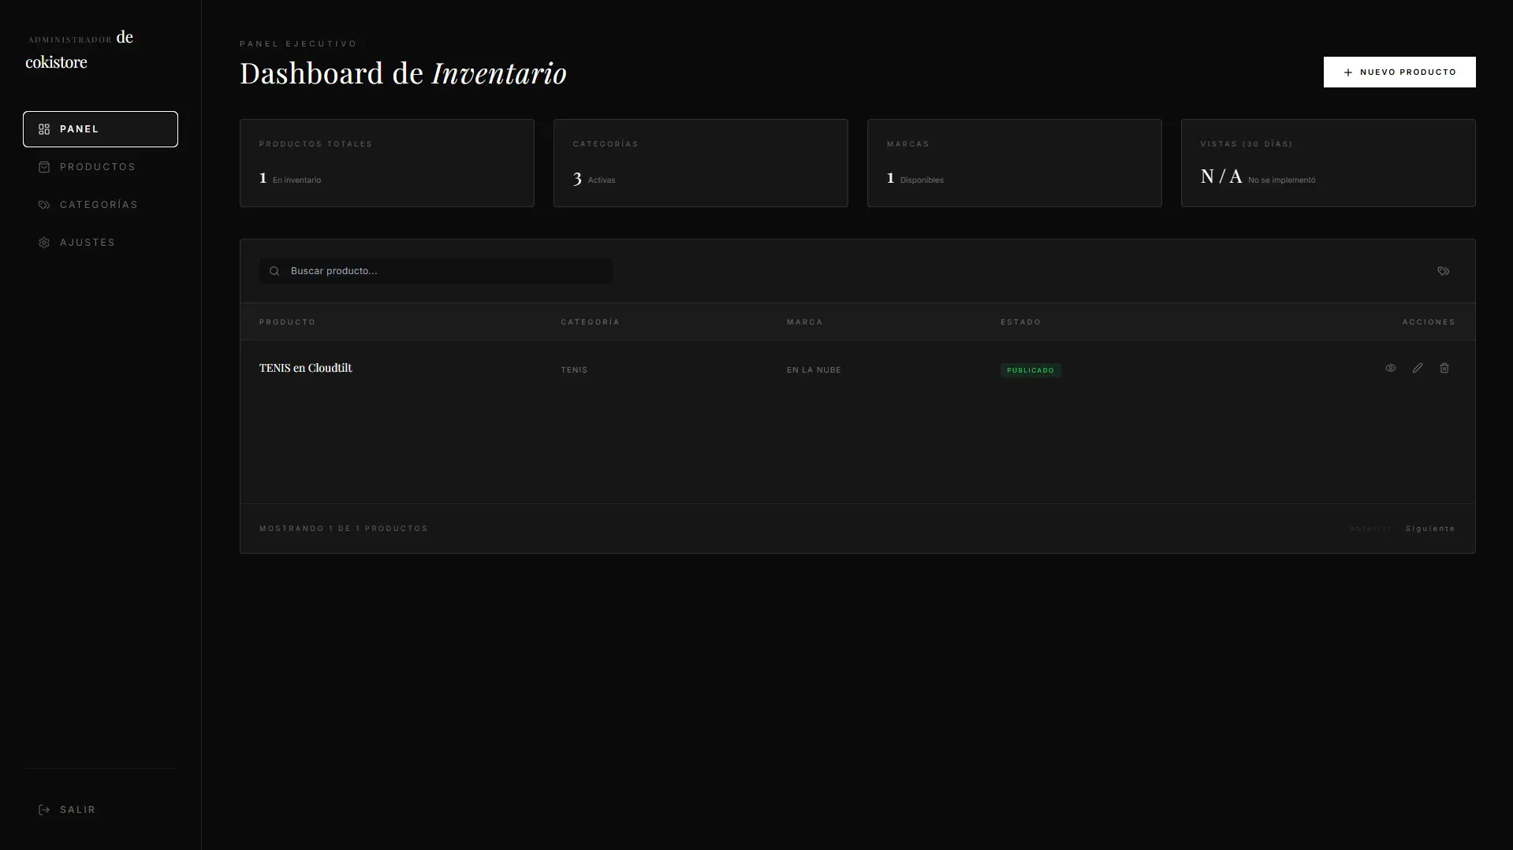Go to Productos in the sidebar
Viewport: 1513px width, 850px height.
point(100,167)
